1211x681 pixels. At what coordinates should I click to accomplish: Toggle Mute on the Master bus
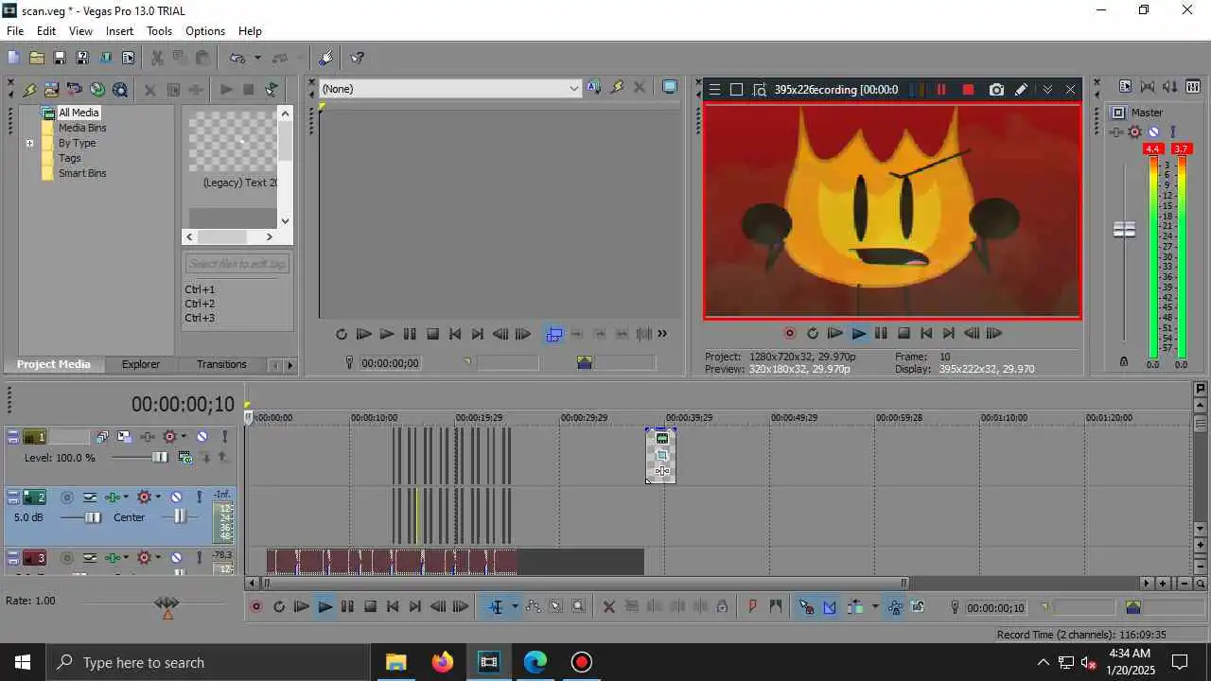point(1153,131)
